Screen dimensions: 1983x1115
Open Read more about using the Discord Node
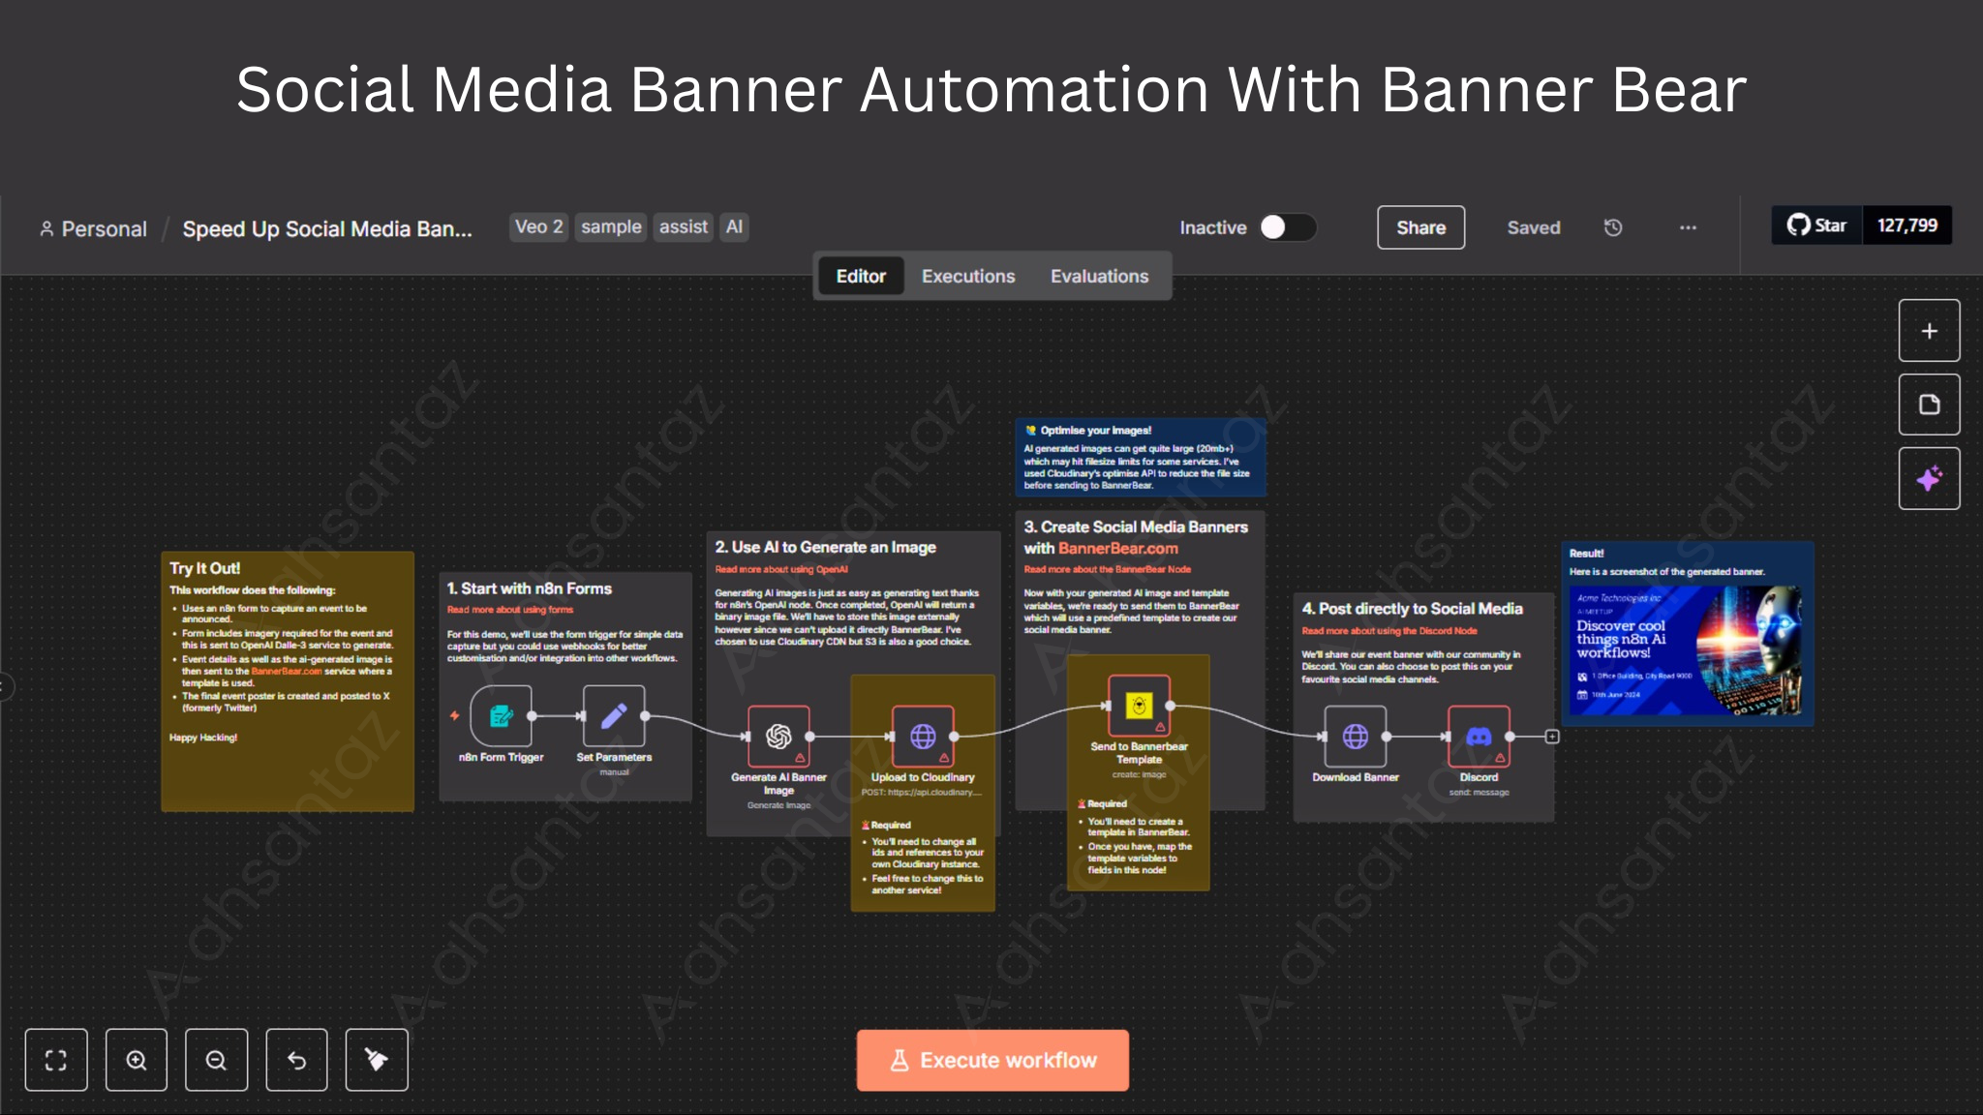1389,631
